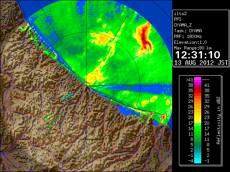Click the ">41" legend label
This screenshot has width=230, height=172.
189,80
